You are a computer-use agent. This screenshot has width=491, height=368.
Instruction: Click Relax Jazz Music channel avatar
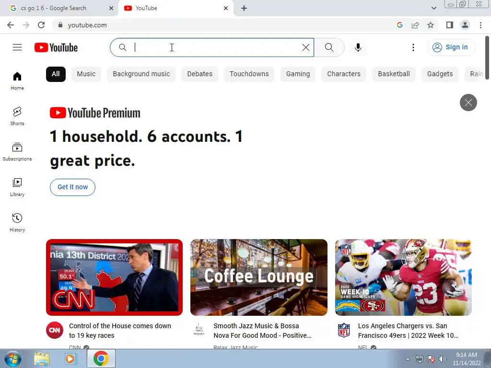pyautogui.click(x=199, y=330)
